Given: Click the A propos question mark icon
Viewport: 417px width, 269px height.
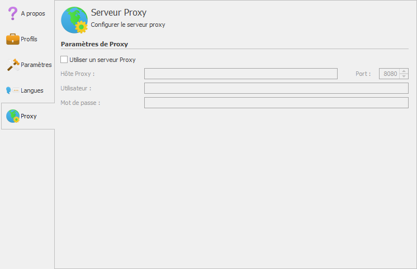Looking at the screenshot, I should (12, 13).
